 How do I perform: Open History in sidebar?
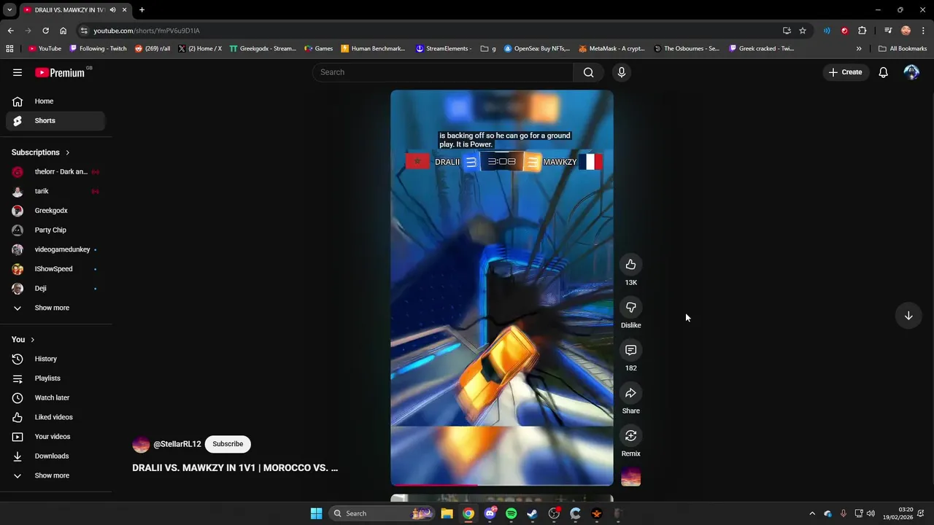[55, 359]
